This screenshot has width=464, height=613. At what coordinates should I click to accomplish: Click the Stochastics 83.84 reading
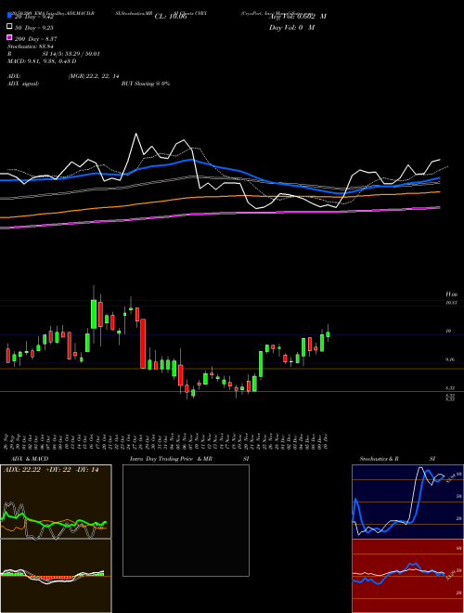(x=32, y=46)
